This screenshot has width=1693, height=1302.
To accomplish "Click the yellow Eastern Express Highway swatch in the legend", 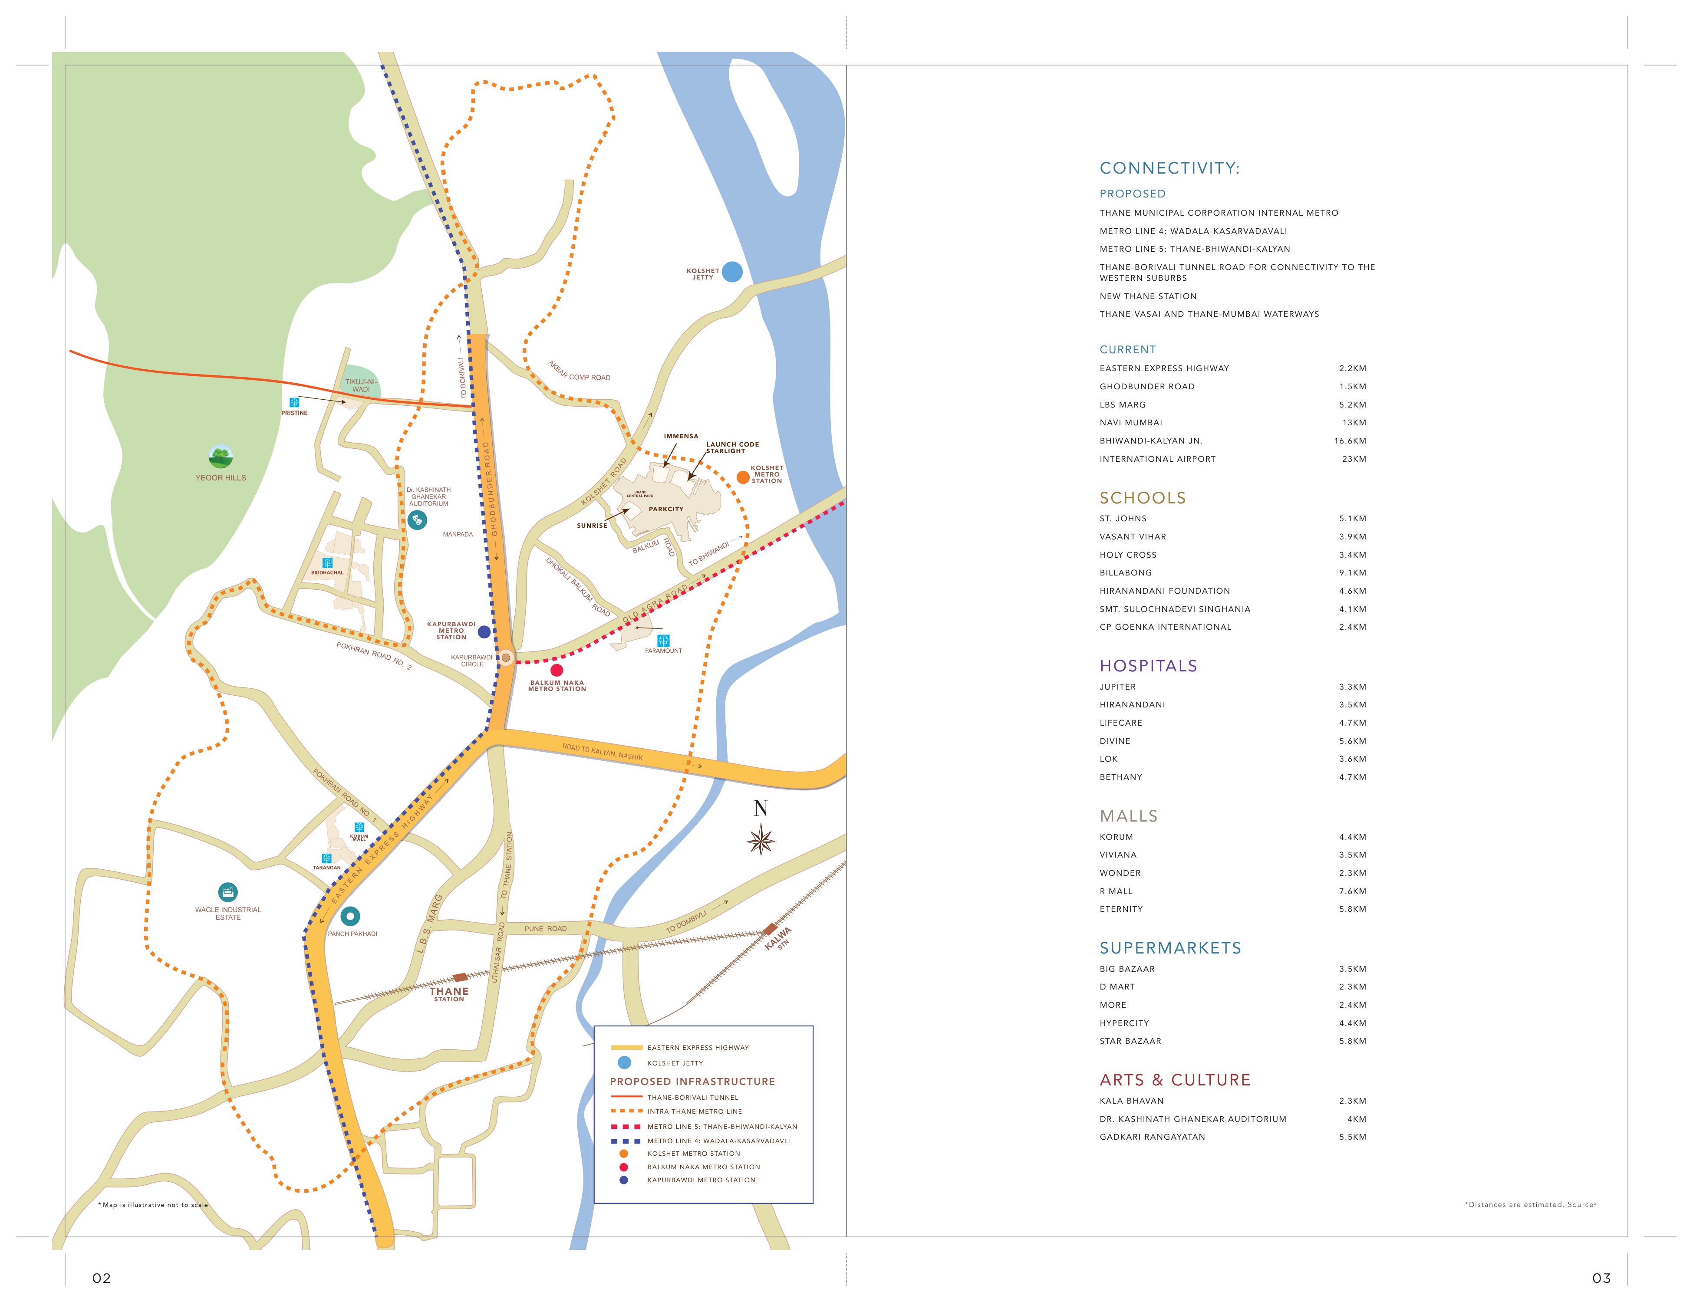I will coord(626,1048).
